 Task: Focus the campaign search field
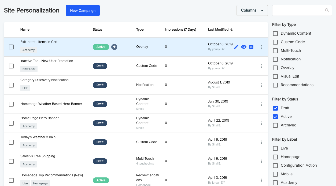[x=298, y=10]
